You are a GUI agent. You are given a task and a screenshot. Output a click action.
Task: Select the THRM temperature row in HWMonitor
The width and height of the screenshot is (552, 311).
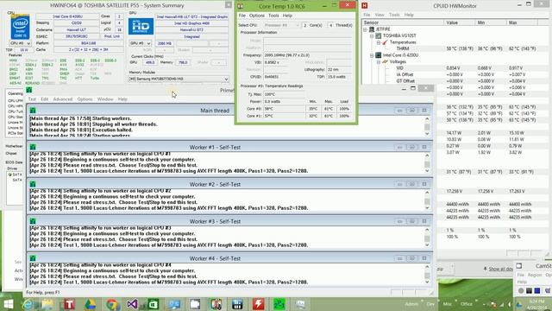pos(456,48)
